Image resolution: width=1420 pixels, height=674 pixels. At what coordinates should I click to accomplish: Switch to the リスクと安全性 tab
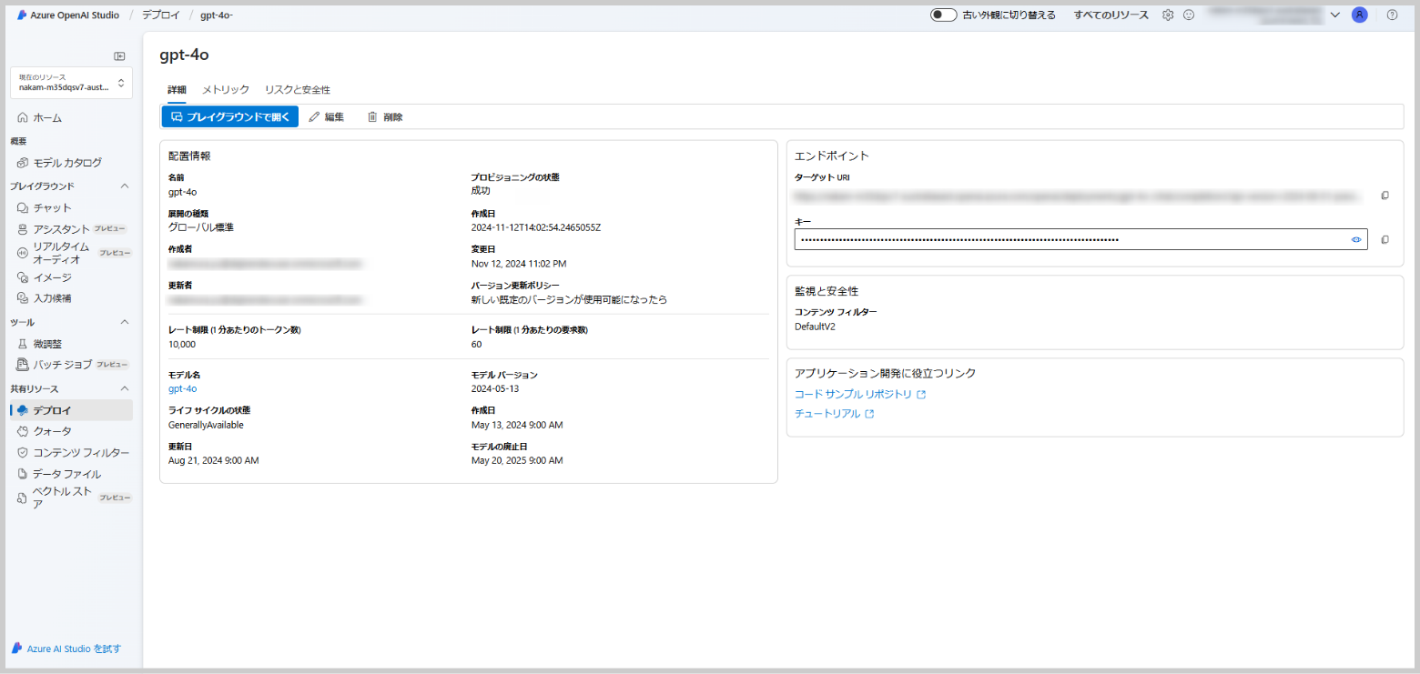tap(297, 90)
